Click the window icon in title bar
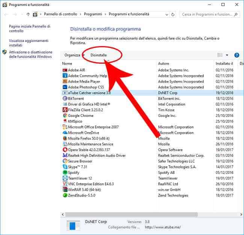 [x=5, y=5]
